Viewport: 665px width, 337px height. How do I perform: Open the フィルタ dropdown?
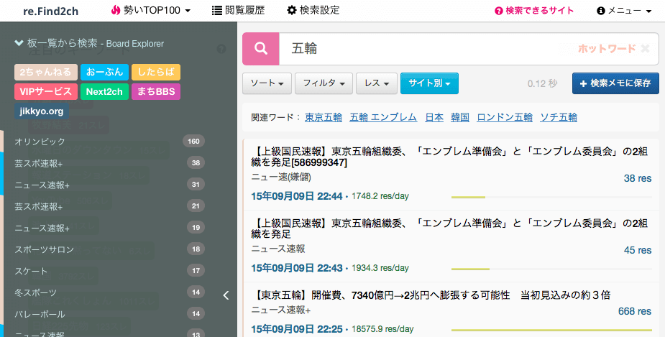pos(324,83)
